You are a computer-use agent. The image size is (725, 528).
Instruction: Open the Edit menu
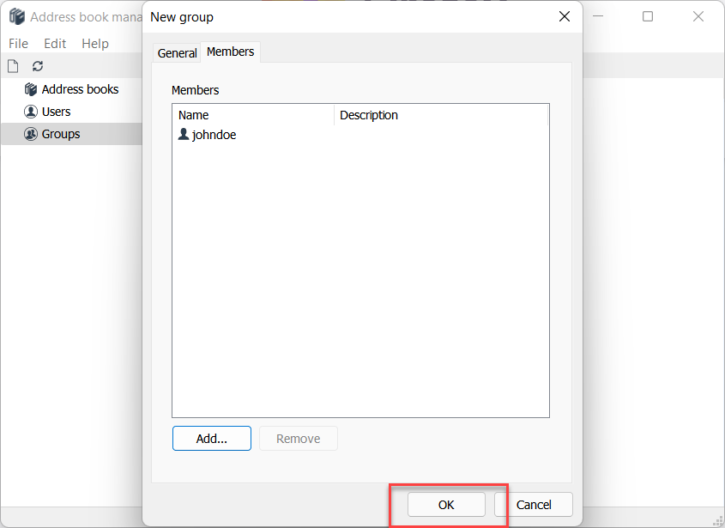pyautogui.click(x=55, y=44)
